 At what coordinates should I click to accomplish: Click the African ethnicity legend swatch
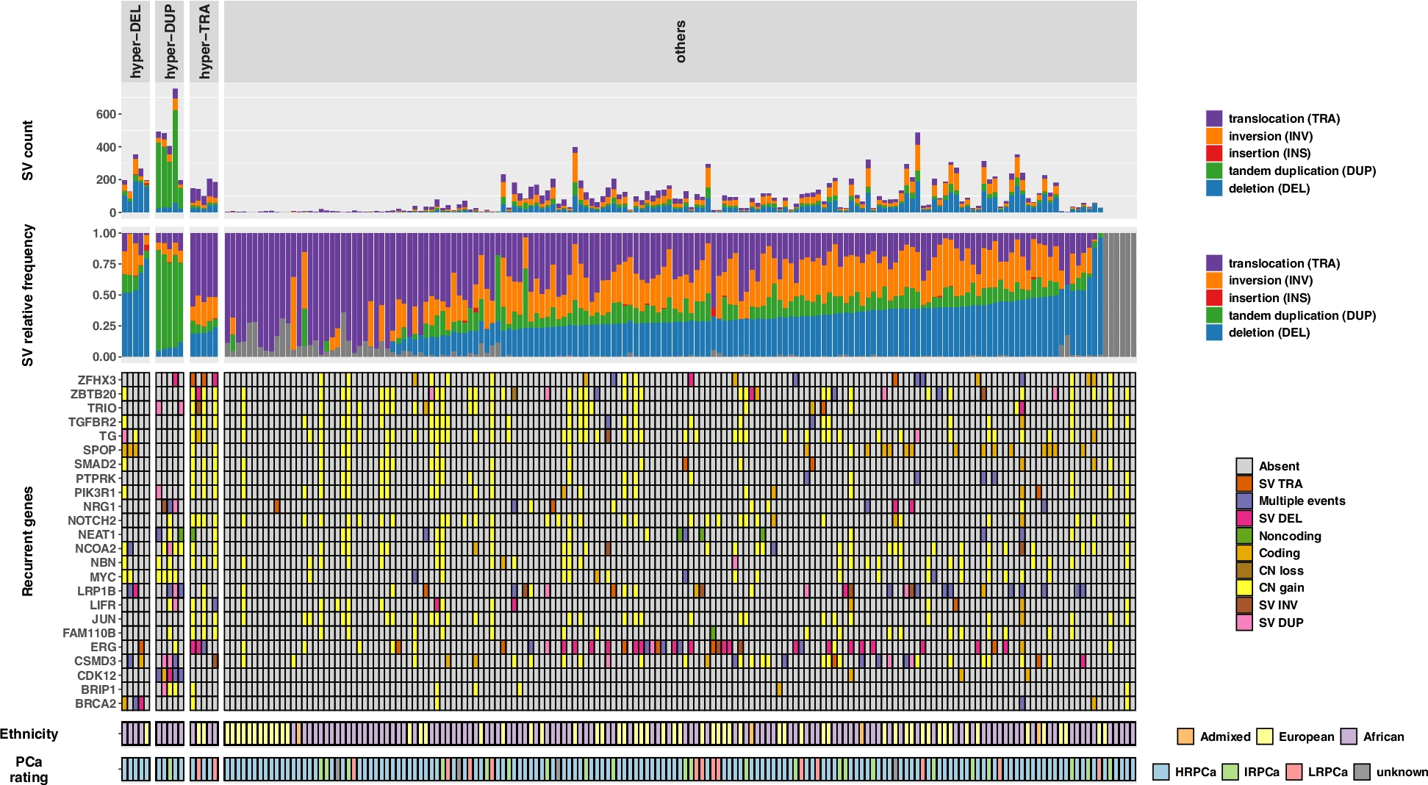(x=1349, y=736)
